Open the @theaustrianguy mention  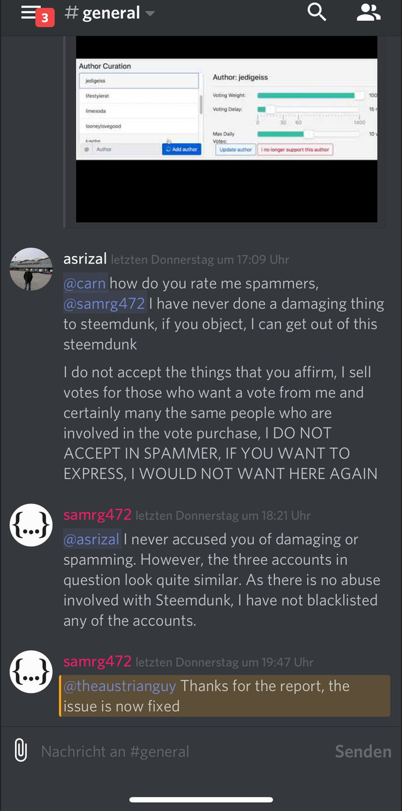click(120, 685)
